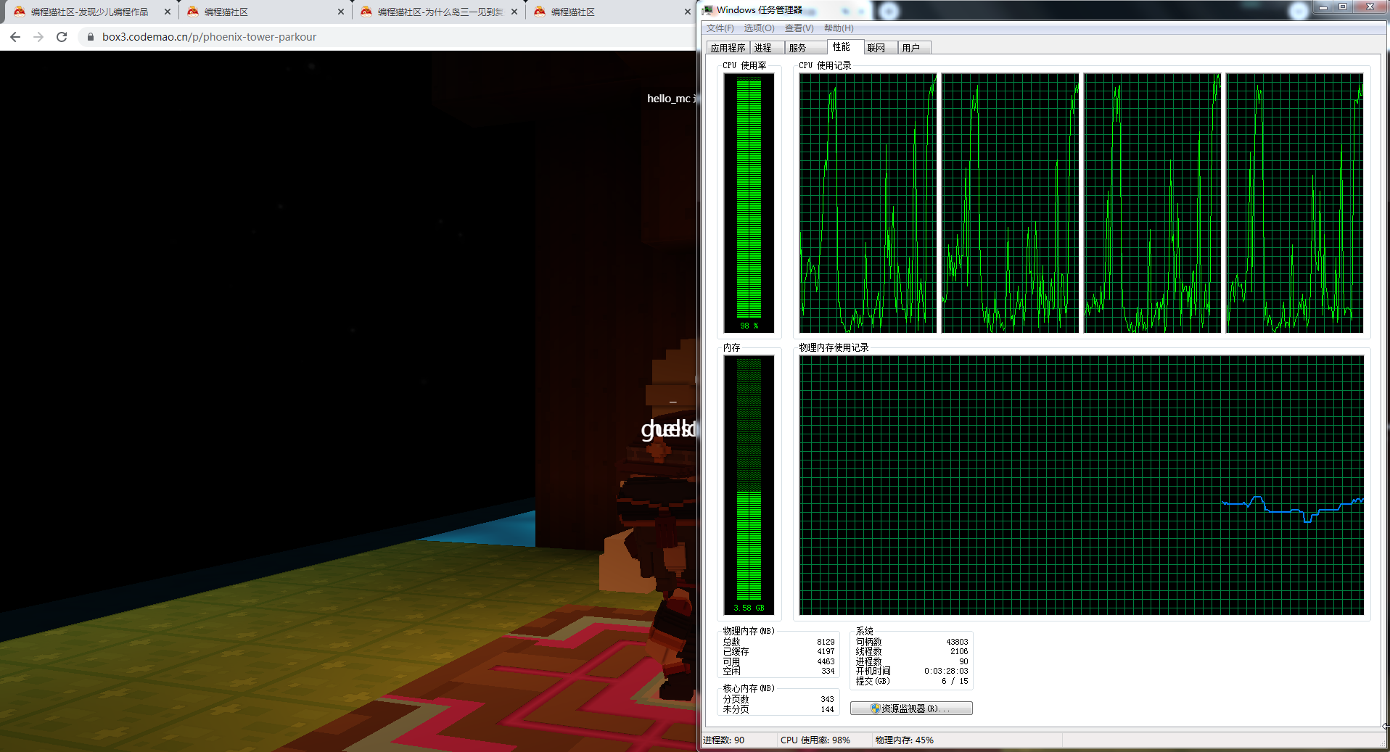1390x752 pixels.
Task: Click the 空闲 value 334
Action: pyautogui.click(x=828, y=671)
